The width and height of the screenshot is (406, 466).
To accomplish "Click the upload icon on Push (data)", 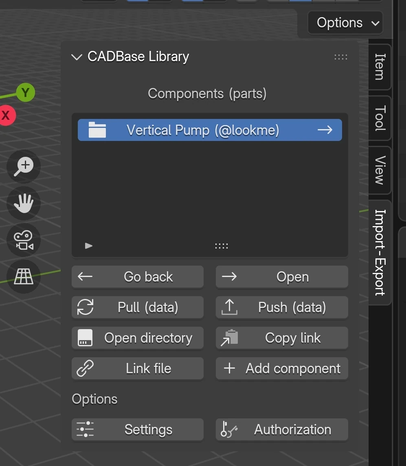I will [229, 308].
